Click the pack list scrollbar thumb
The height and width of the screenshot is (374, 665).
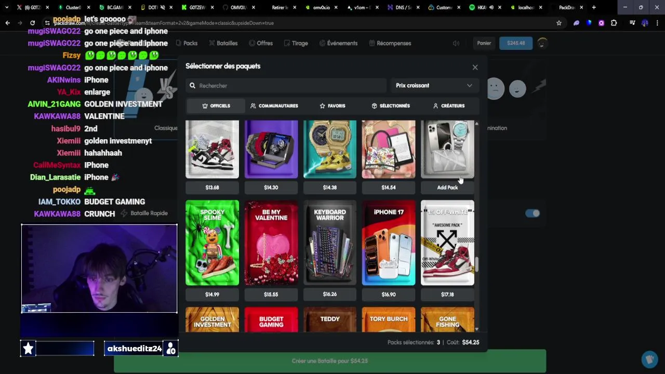click(476, 264)
